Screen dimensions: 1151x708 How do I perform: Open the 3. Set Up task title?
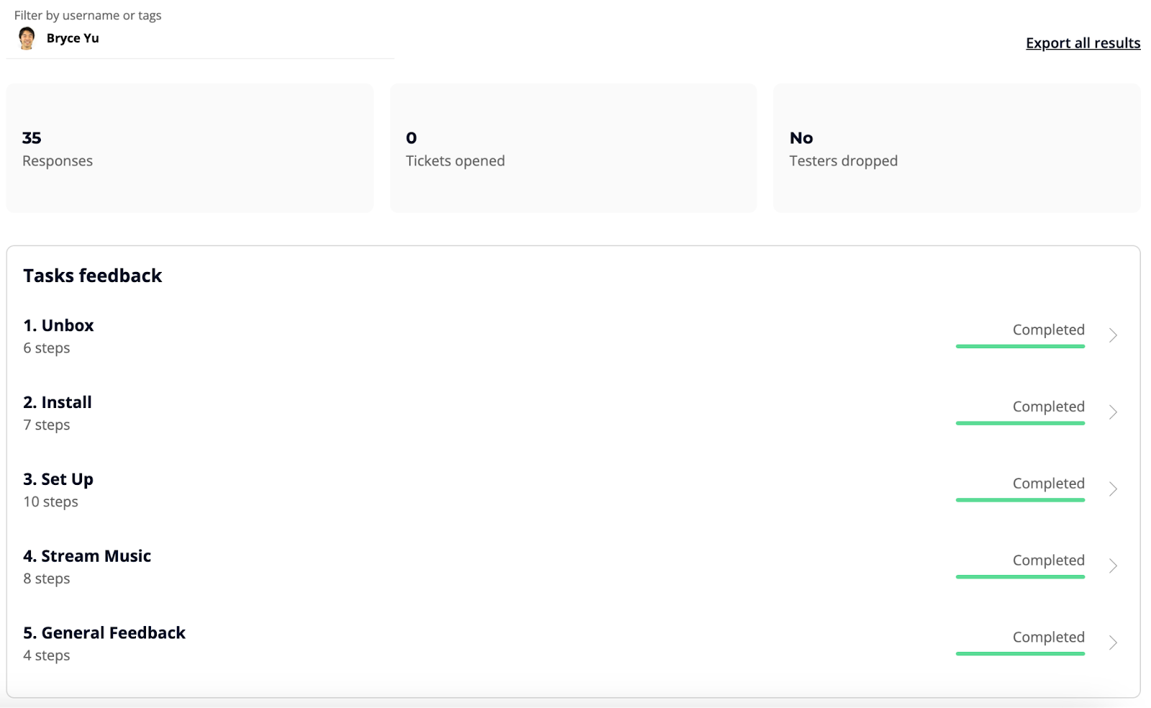tap(58, 479)
